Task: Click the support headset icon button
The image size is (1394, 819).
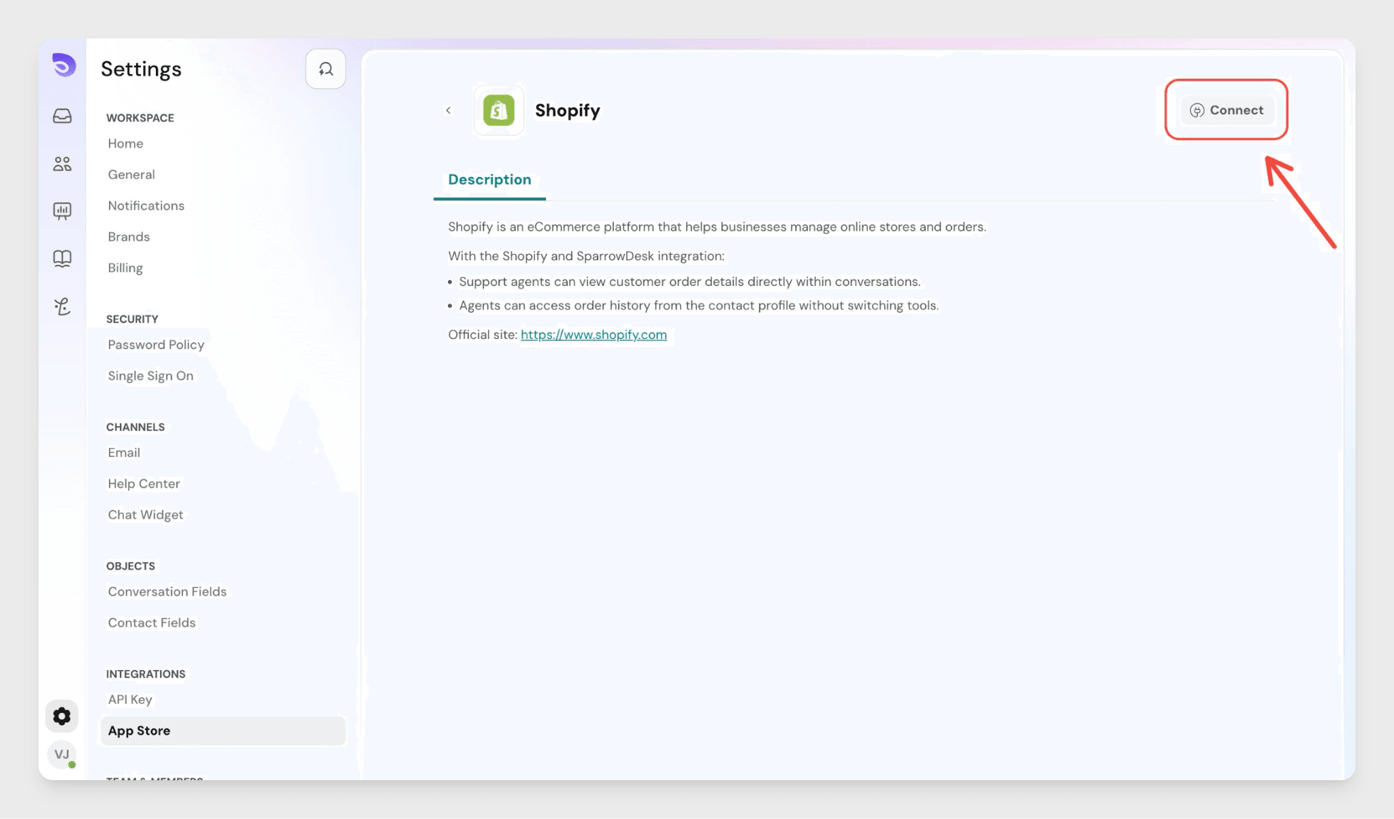Action: pos(325,69)
